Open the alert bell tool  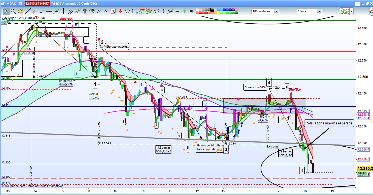(20, 11)
